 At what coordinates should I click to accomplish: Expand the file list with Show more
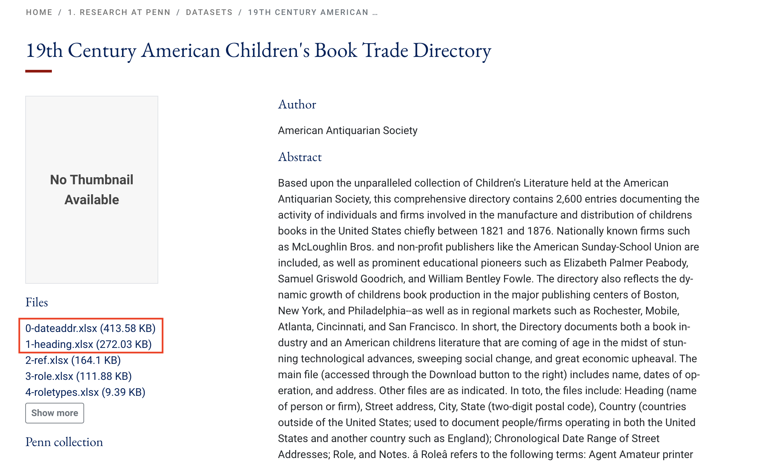tap(55, 413)
